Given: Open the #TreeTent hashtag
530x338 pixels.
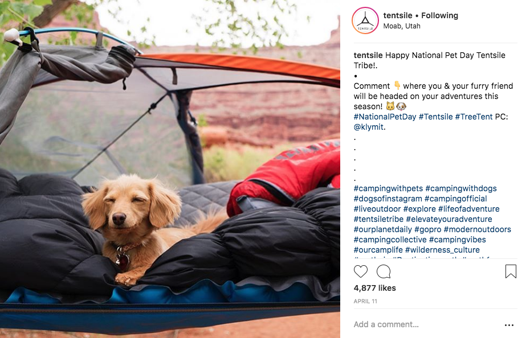Looking at the screenshot, I should pyautogui.click(x=474, y=117).
